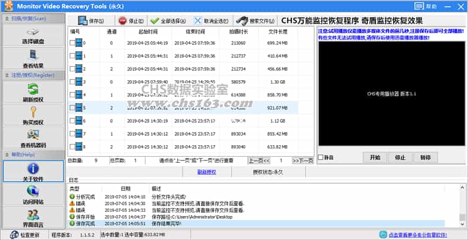
Task: Click the Check Update (检查更新) status bar button
Action: 25,235
